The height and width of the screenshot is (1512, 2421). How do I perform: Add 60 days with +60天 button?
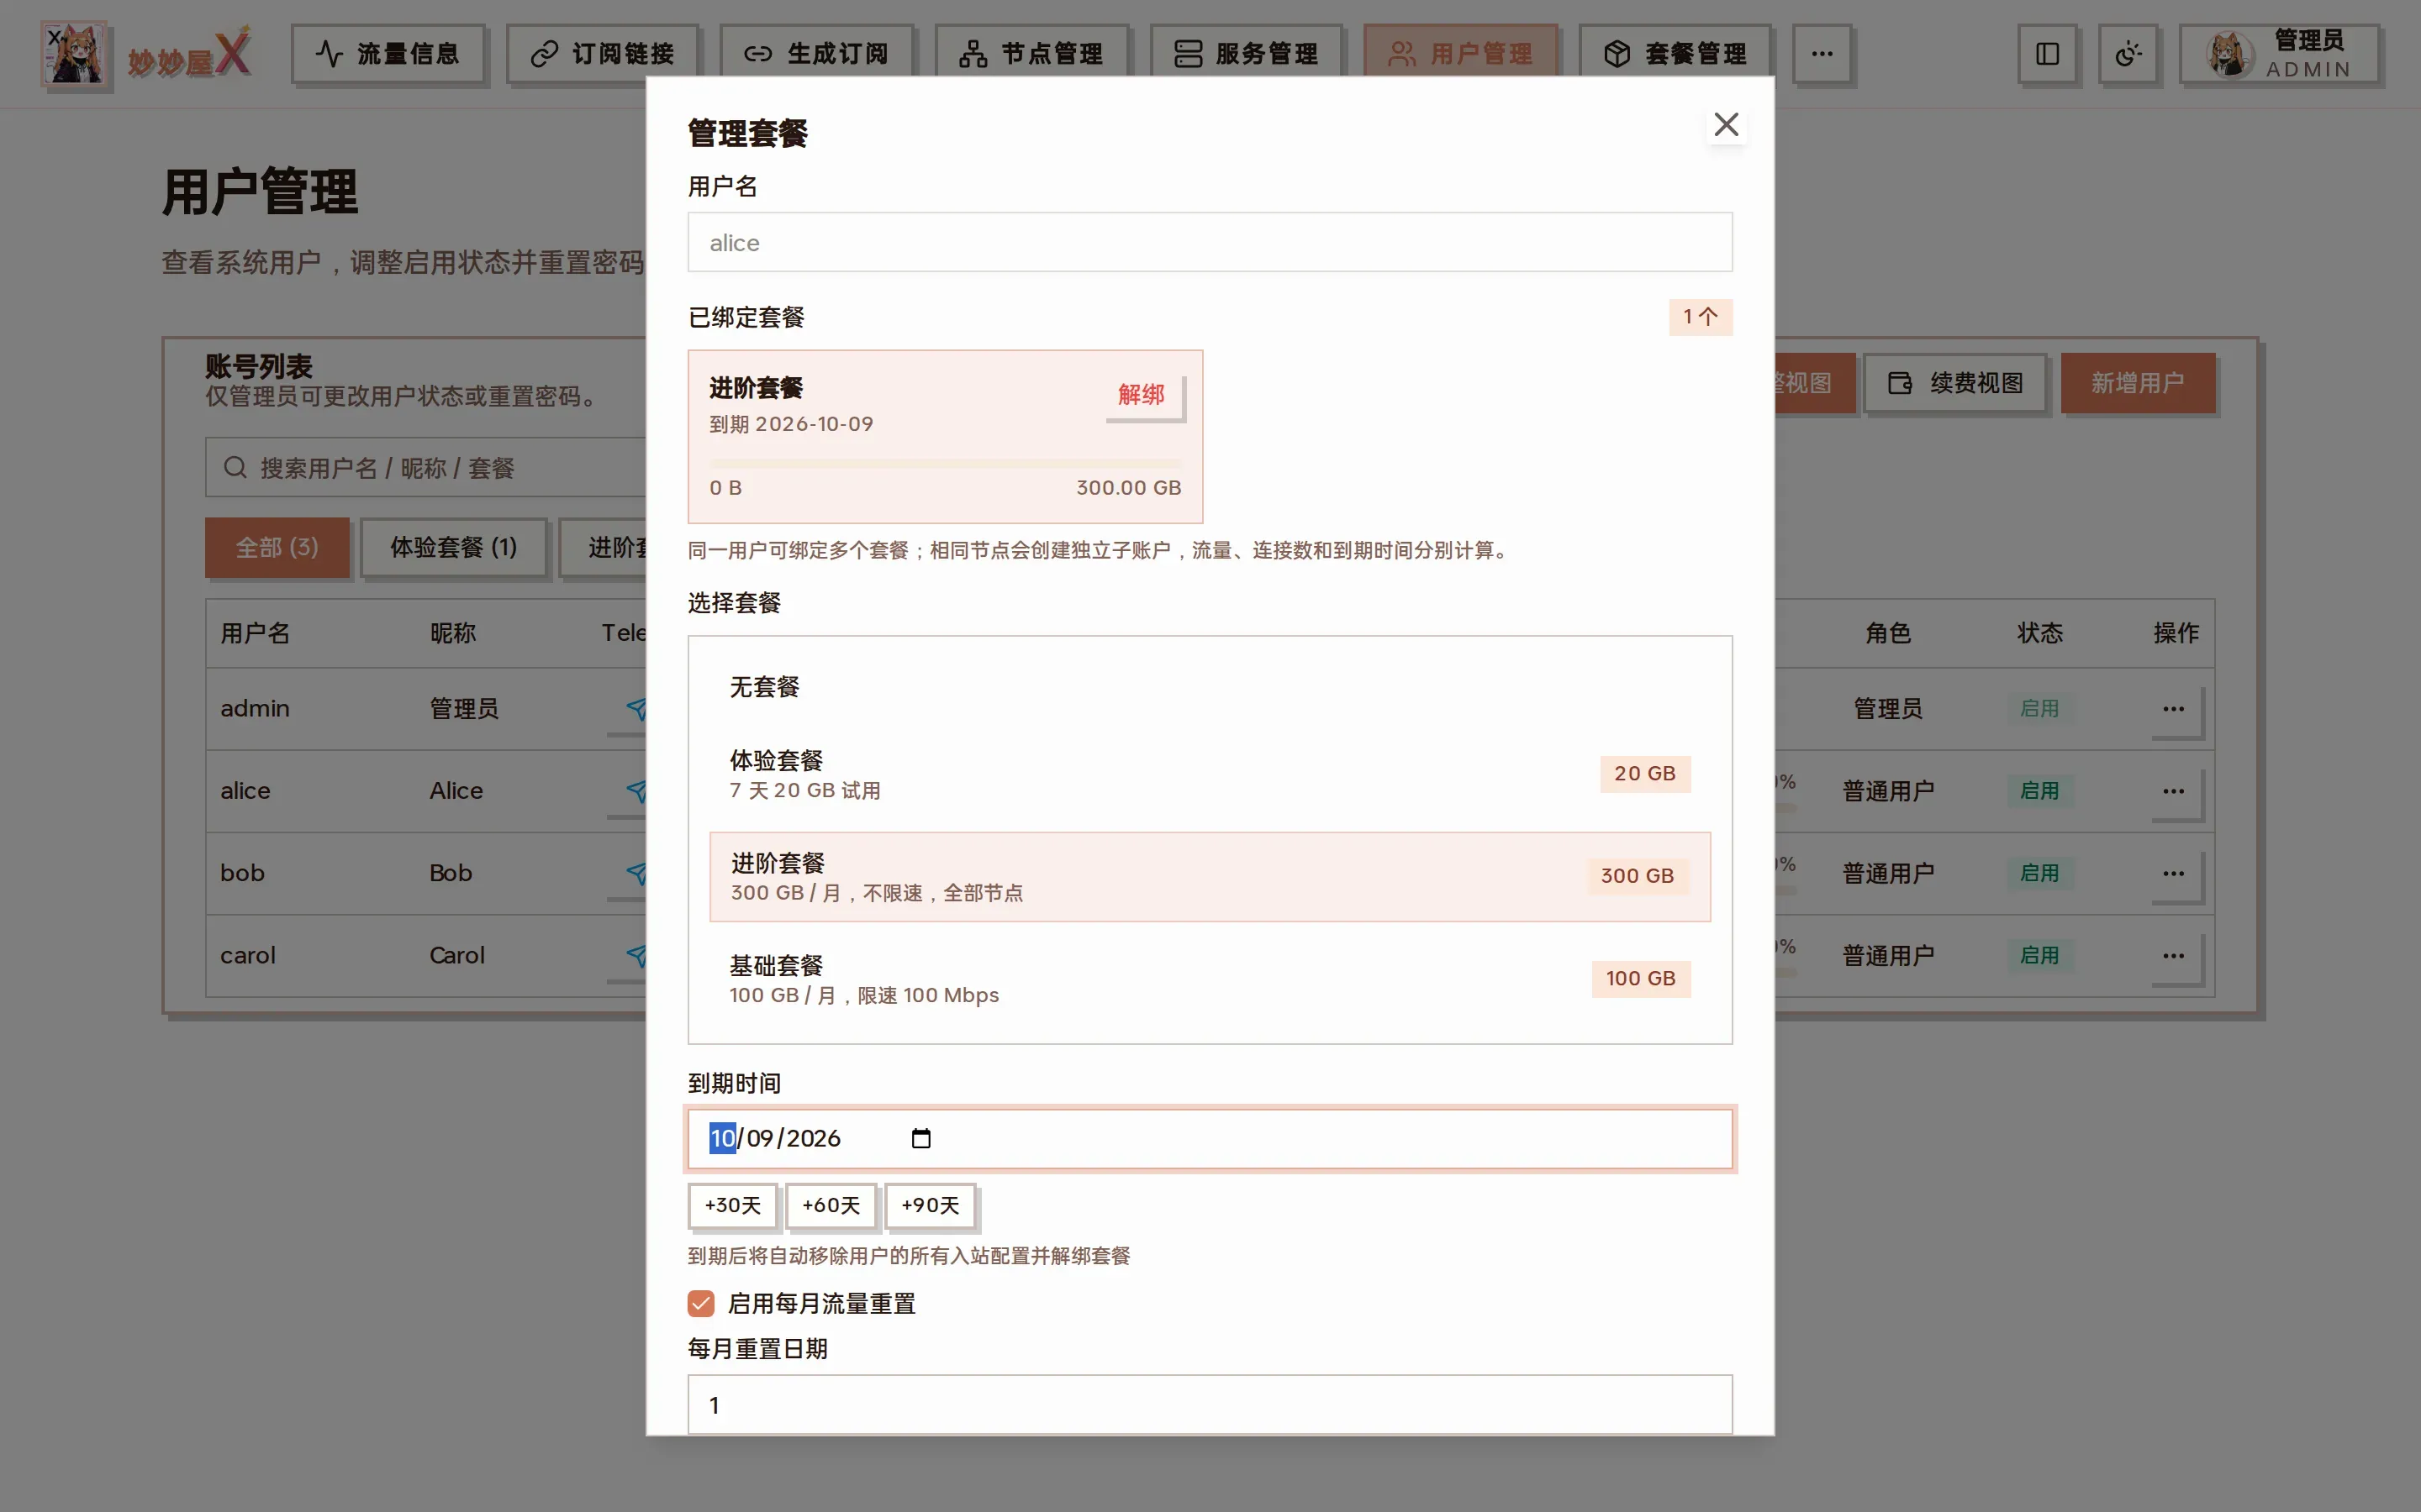coord(831,1206)
